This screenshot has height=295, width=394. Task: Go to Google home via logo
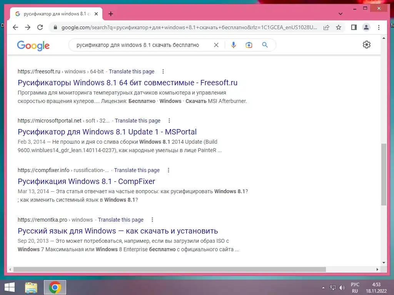tap(33, 45)
